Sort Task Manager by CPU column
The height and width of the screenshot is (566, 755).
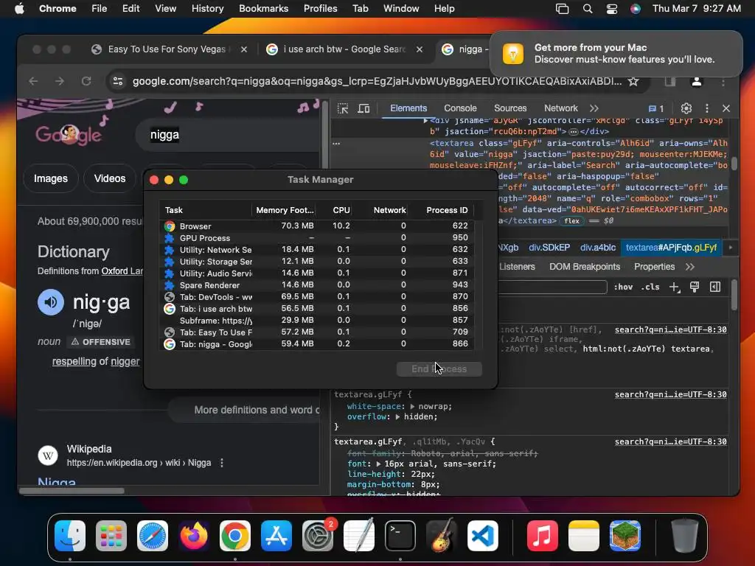tap(341, 210)
